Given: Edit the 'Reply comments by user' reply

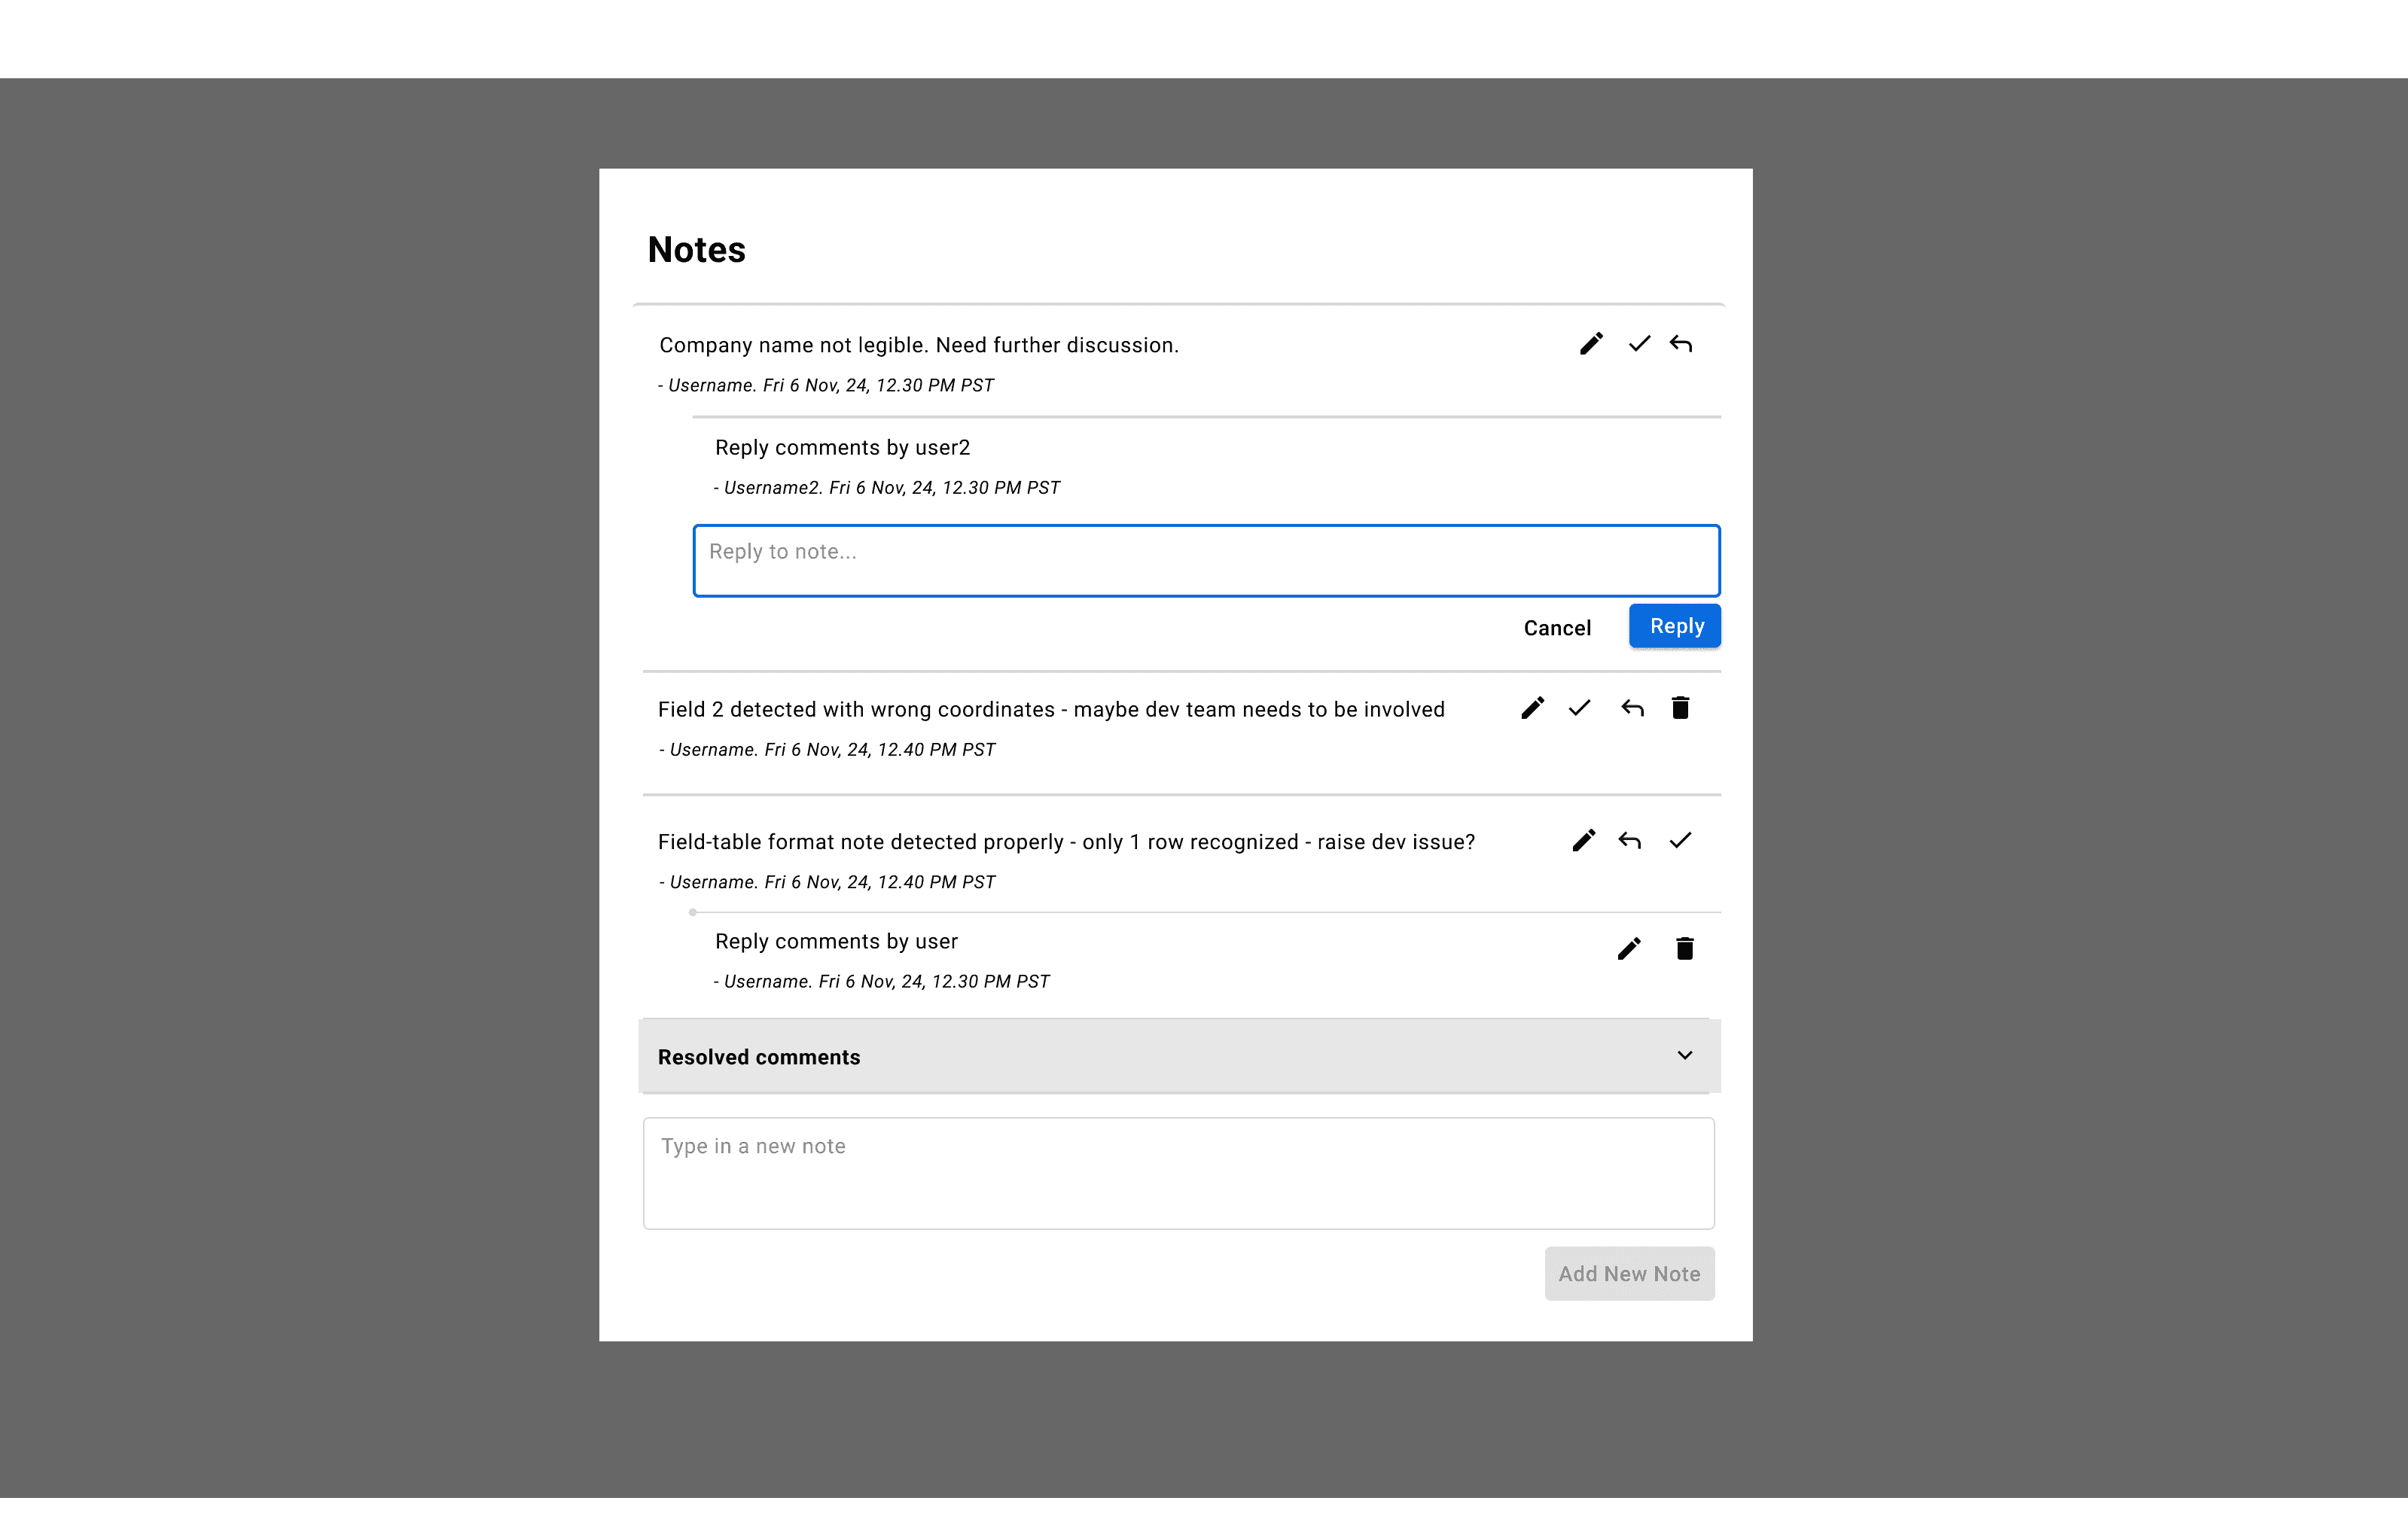Looking at the screenshot, I should click(x=1629, y=948).
